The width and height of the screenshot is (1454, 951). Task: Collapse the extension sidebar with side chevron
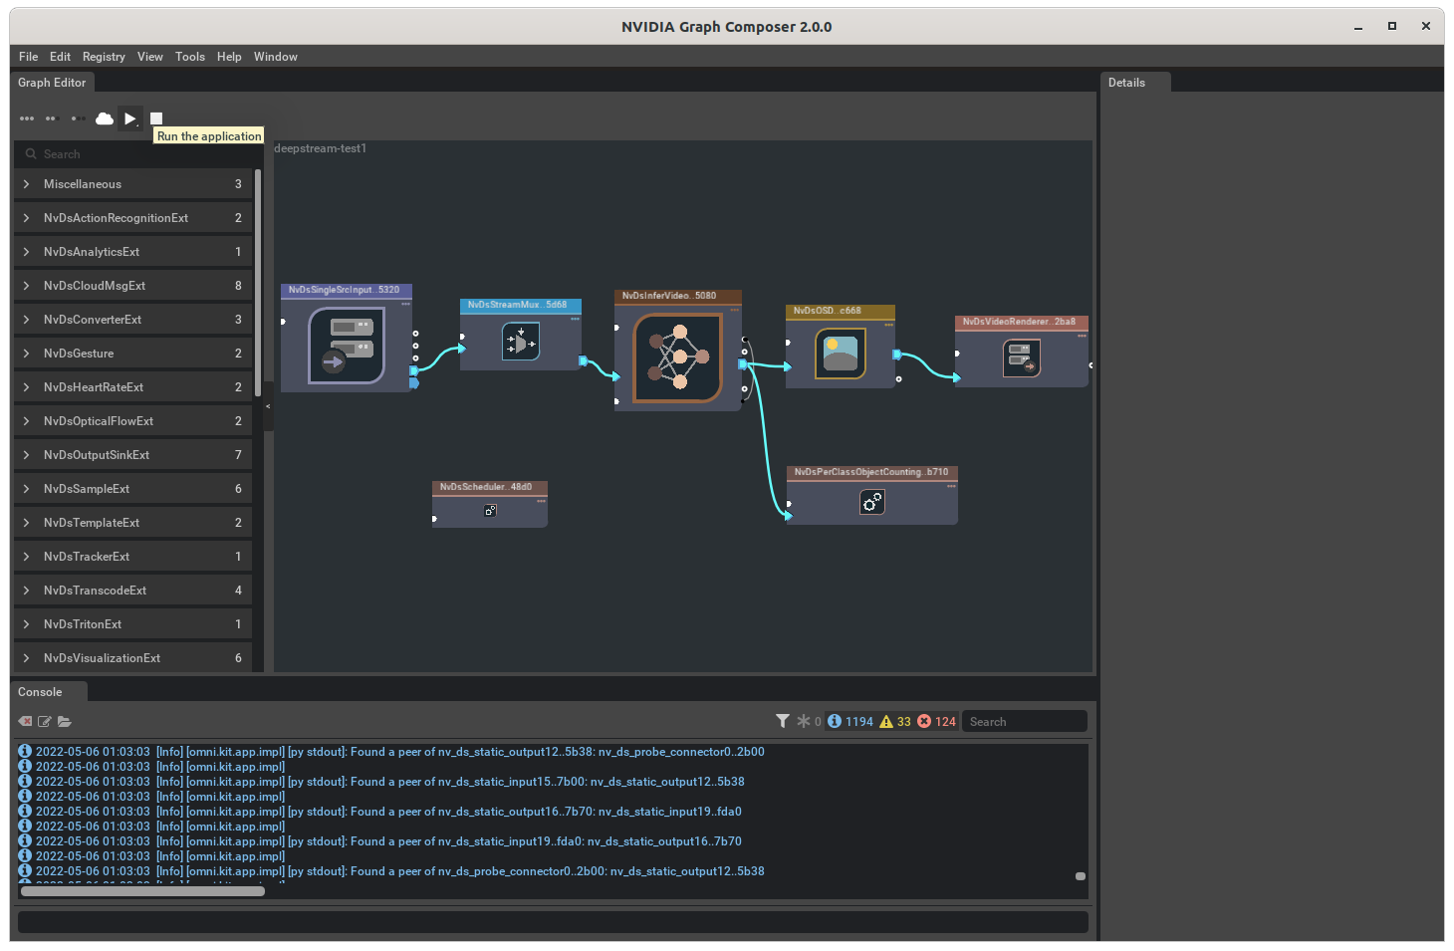[267, 406]
